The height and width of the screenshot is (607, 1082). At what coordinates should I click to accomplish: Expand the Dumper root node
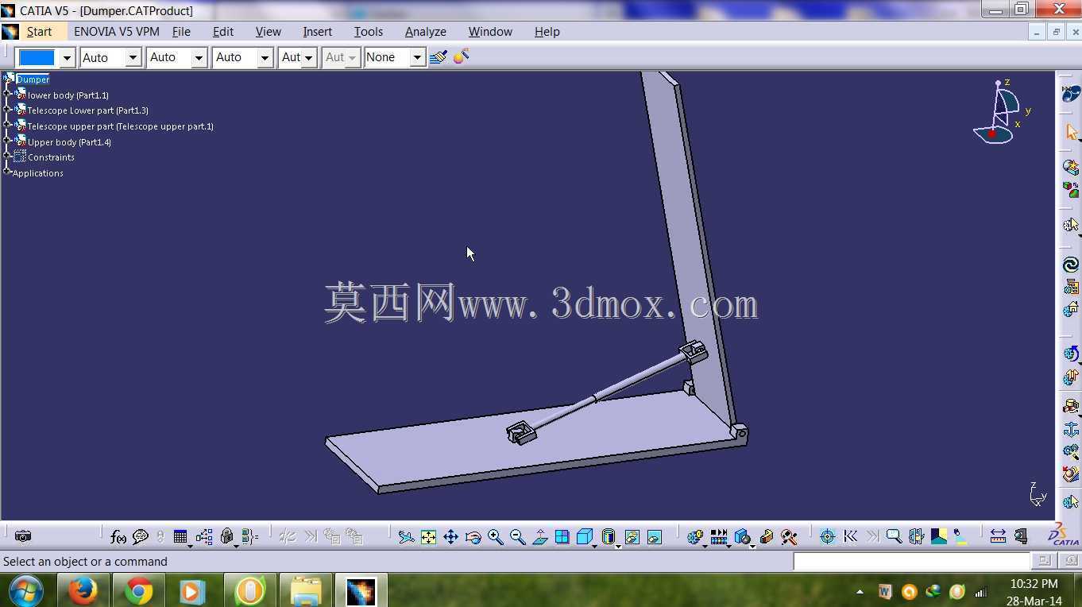click(x=7, y=79)
